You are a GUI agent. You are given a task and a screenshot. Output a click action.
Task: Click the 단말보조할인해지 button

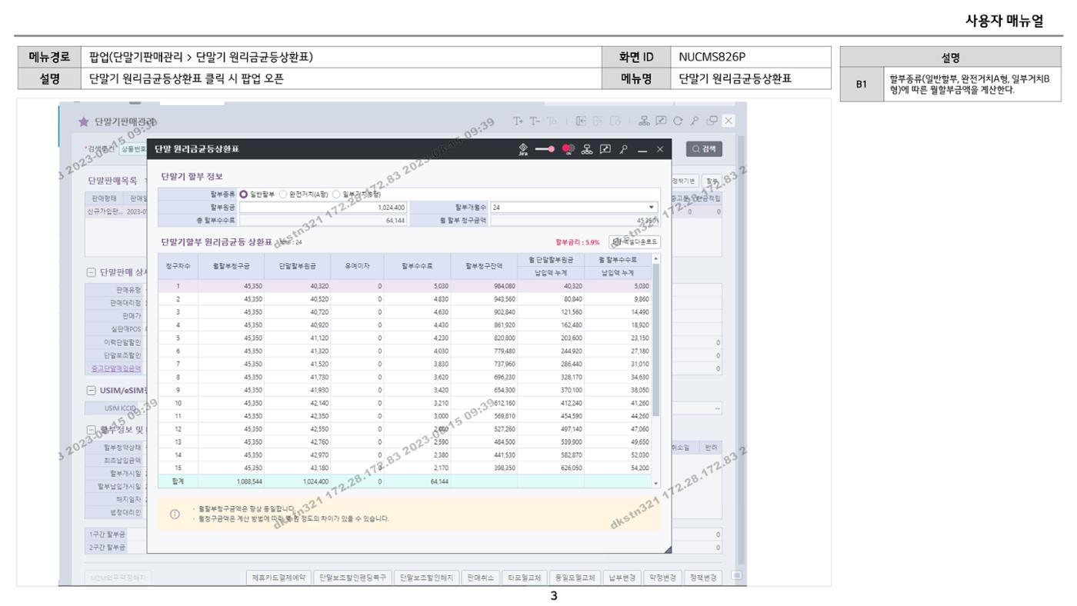(427, 577)
